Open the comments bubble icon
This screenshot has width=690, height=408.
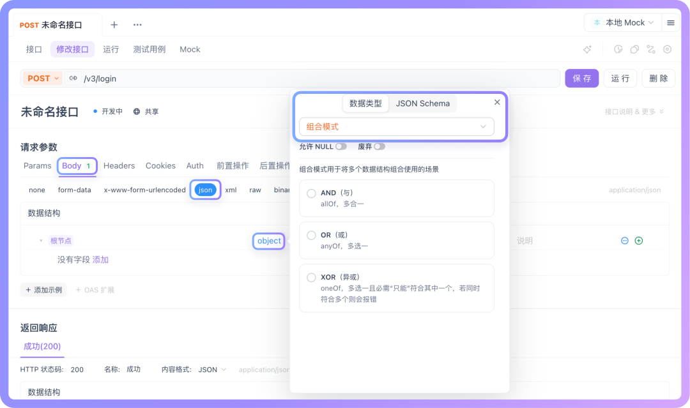coord(634,49)
